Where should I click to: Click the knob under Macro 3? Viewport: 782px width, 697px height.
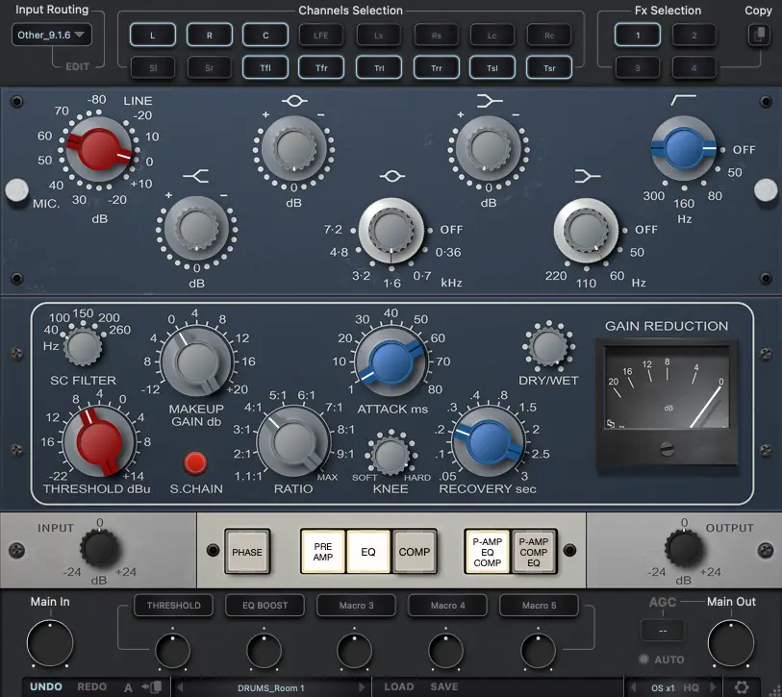[355, 651]
